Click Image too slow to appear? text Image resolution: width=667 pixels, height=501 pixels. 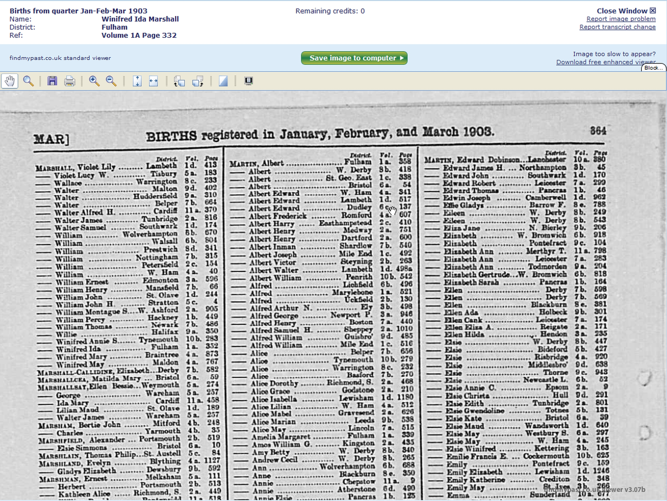point(614,54)
